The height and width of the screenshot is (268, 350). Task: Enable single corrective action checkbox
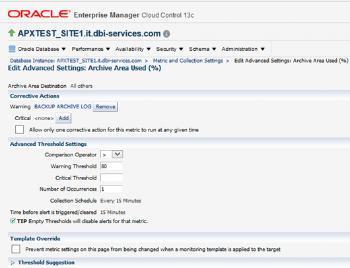click(x=19, y=129)
